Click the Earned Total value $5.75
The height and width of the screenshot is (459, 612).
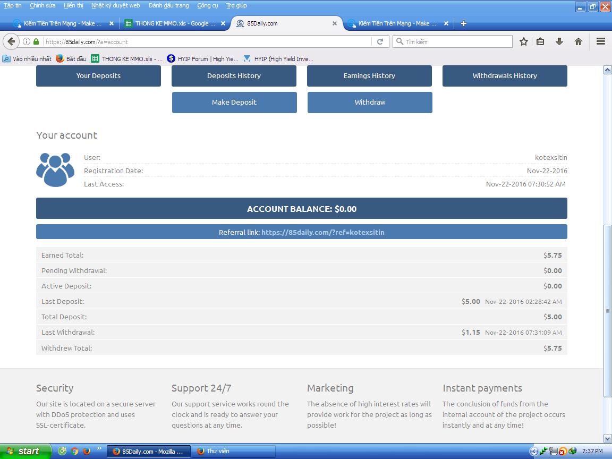coord(552,255)
